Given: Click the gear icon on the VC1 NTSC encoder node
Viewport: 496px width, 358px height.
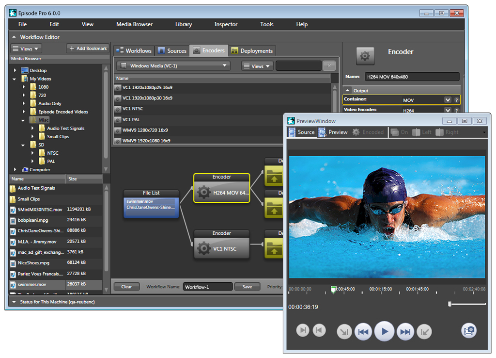Looking at the screenshot, I should coord(204,249).
